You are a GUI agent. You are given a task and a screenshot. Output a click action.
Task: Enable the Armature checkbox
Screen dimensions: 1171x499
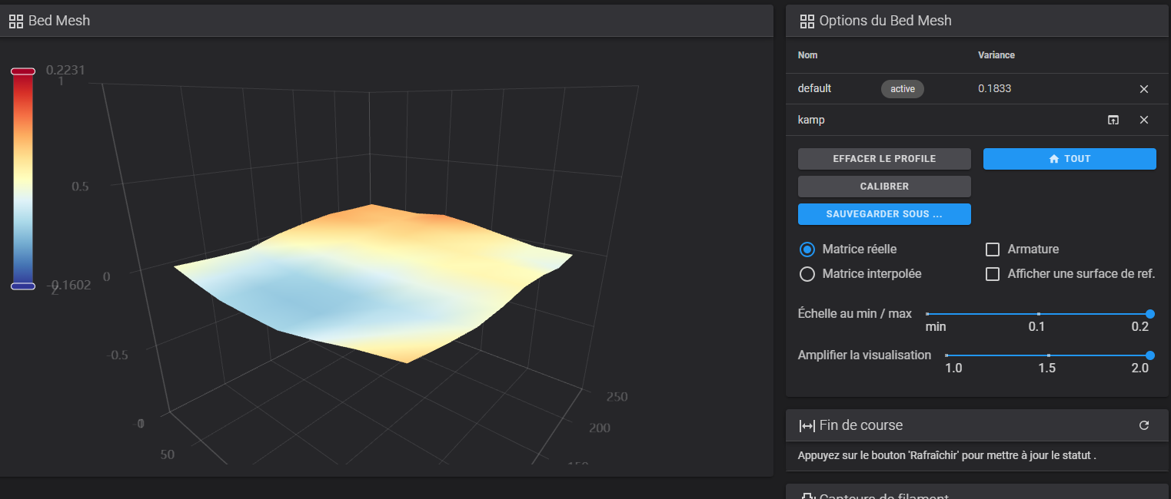(993, 249)
